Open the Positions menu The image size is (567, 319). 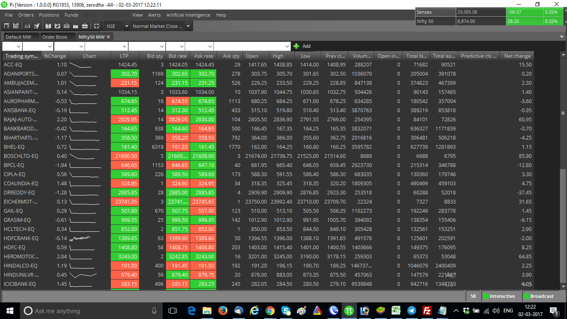click(49, 15)
